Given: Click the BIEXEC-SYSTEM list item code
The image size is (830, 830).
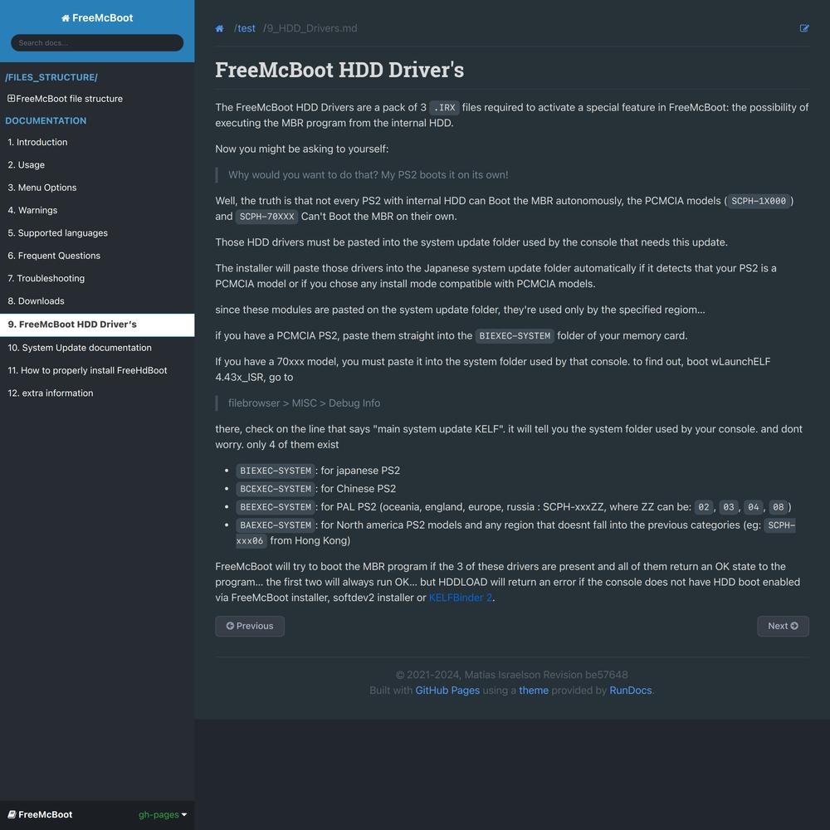Looking at the screenshot, I should click(276, 471).
